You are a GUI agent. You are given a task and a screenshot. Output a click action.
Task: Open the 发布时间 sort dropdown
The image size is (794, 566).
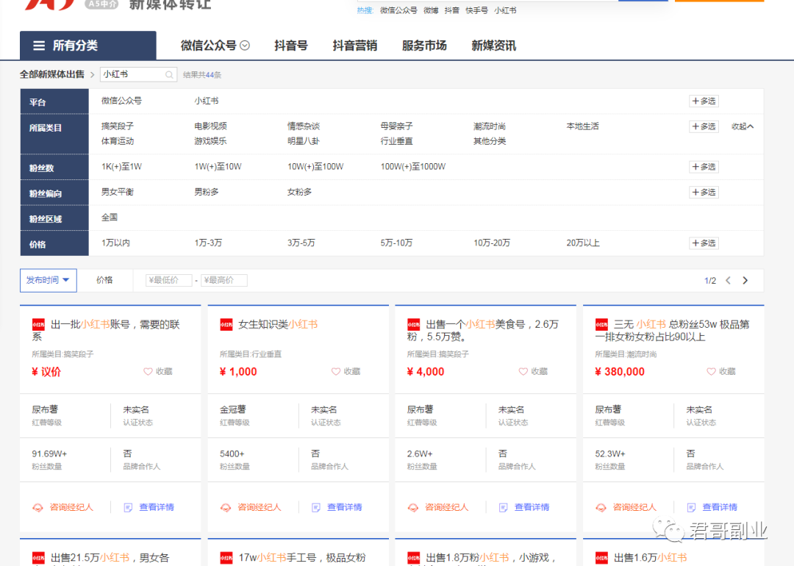click(48, 280)
